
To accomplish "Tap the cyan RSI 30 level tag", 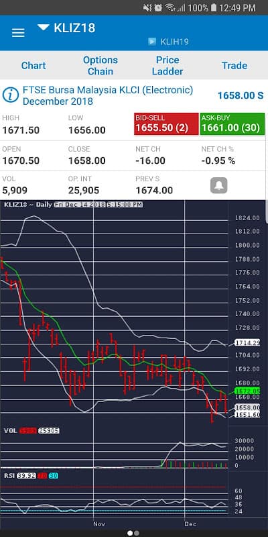I will 53,476.
